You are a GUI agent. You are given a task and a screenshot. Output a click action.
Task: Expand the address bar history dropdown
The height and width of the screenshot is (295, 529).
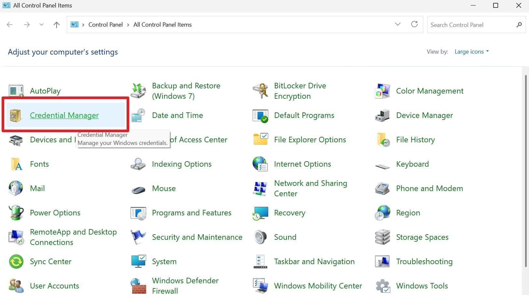[397, 24]
